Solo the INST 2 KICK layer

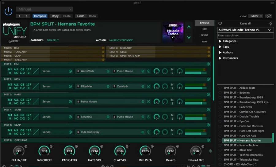click(172, 88)
